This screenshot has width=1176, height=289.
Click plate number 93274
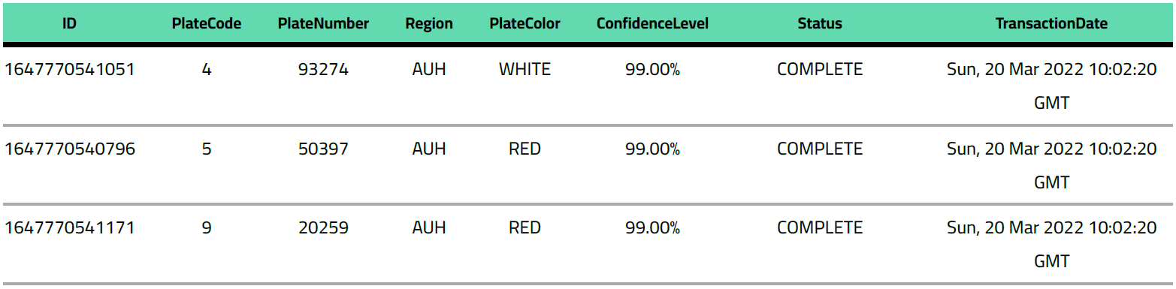pos(323,70)
